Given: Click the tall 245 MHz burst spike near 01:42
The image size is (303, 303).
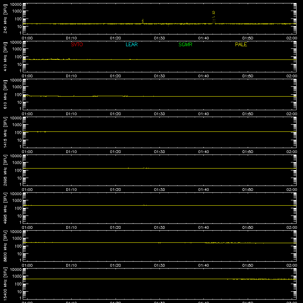Looking at the screenshot, I should pos(214,17).
